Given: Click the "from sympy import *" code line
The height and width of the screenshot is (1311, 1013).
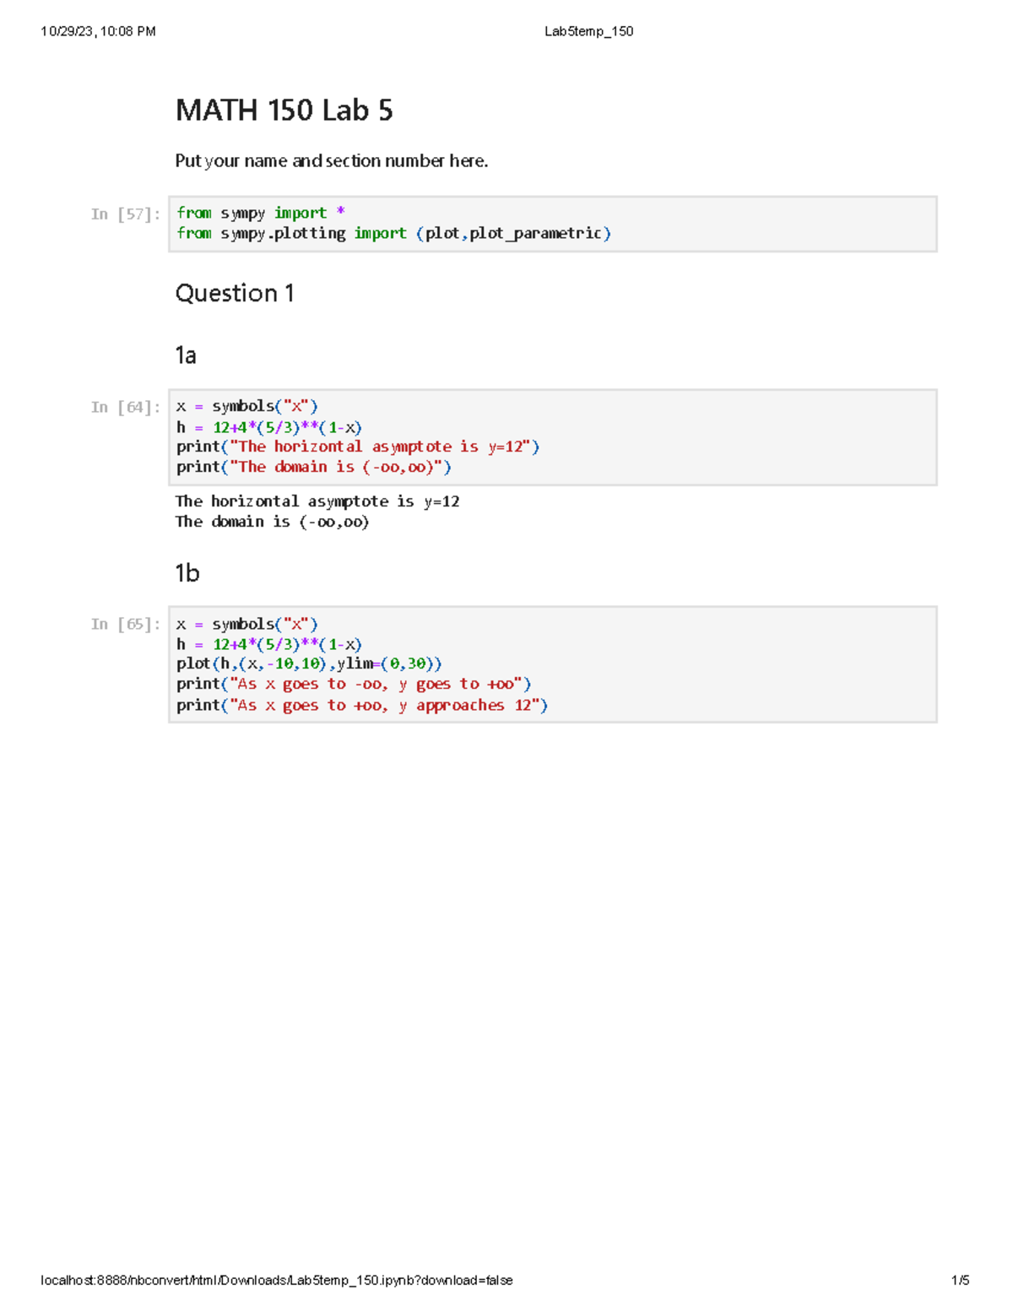Looking at the screenshot, I should pyautogui.click(x=260, y=213).
